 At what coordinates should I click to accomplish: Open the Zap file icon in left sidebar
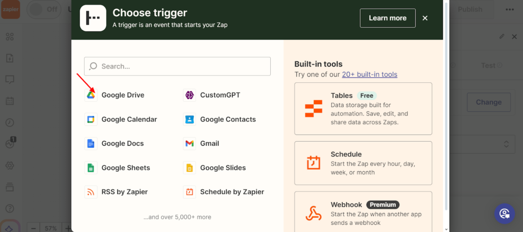click(10, 58)
